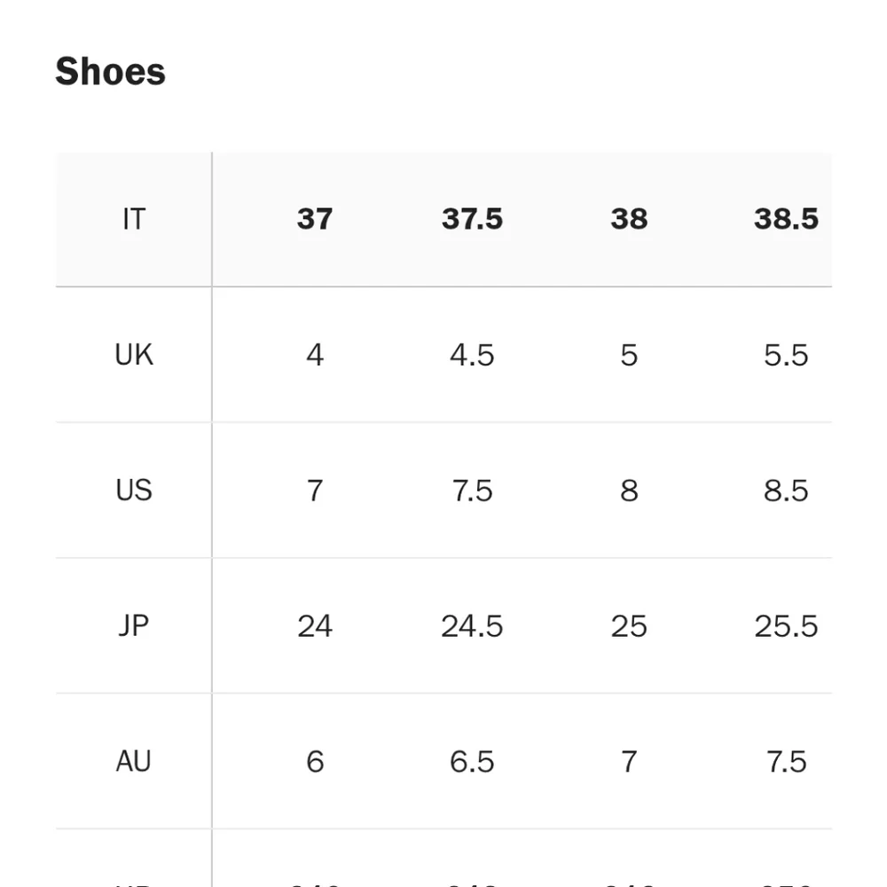
Task: Click JP size 24 cell
Action: [315, 626]
